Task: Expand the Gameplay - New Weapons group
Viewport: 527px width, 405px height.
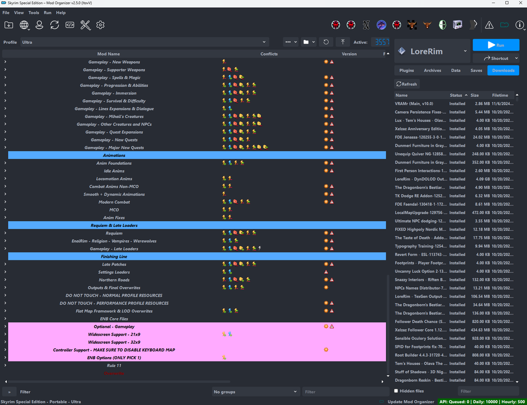Action: [x=5, y=62]
